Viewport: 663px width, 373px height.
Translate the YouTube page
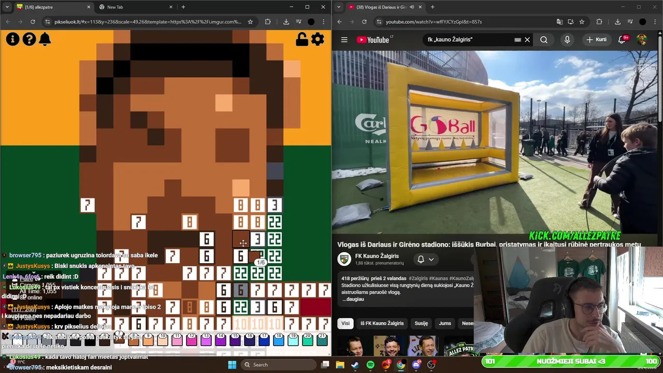pos(559,22)
